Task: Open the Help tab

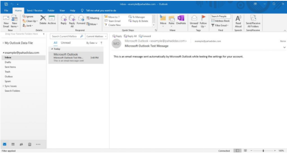Action: [x=72, y=11]
